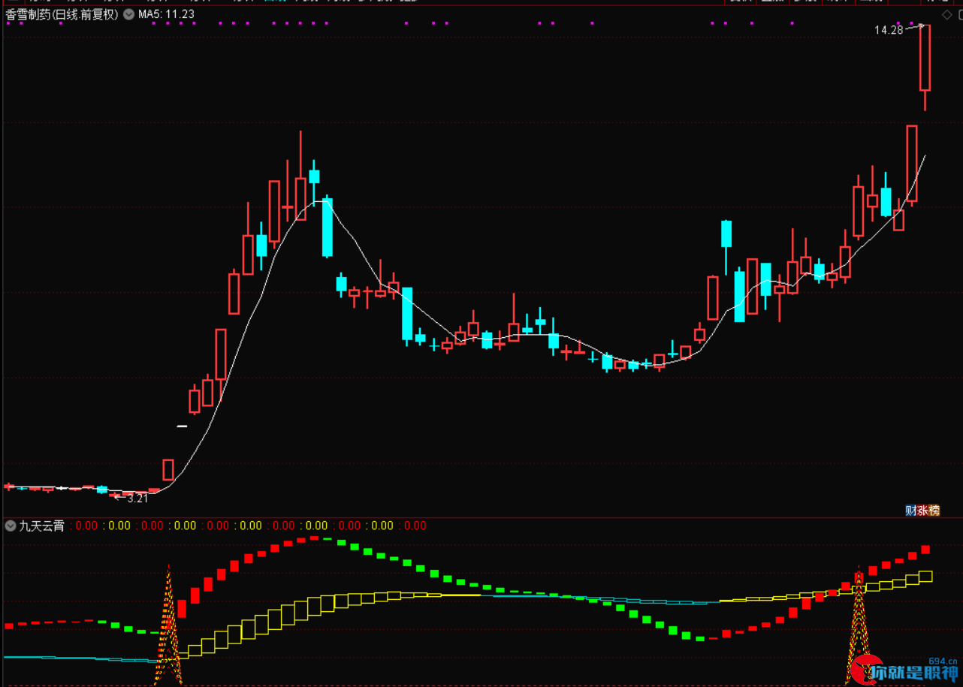Click the diamond icon at chart top-right
Screen dimensions: 963x687
[947, 14]
